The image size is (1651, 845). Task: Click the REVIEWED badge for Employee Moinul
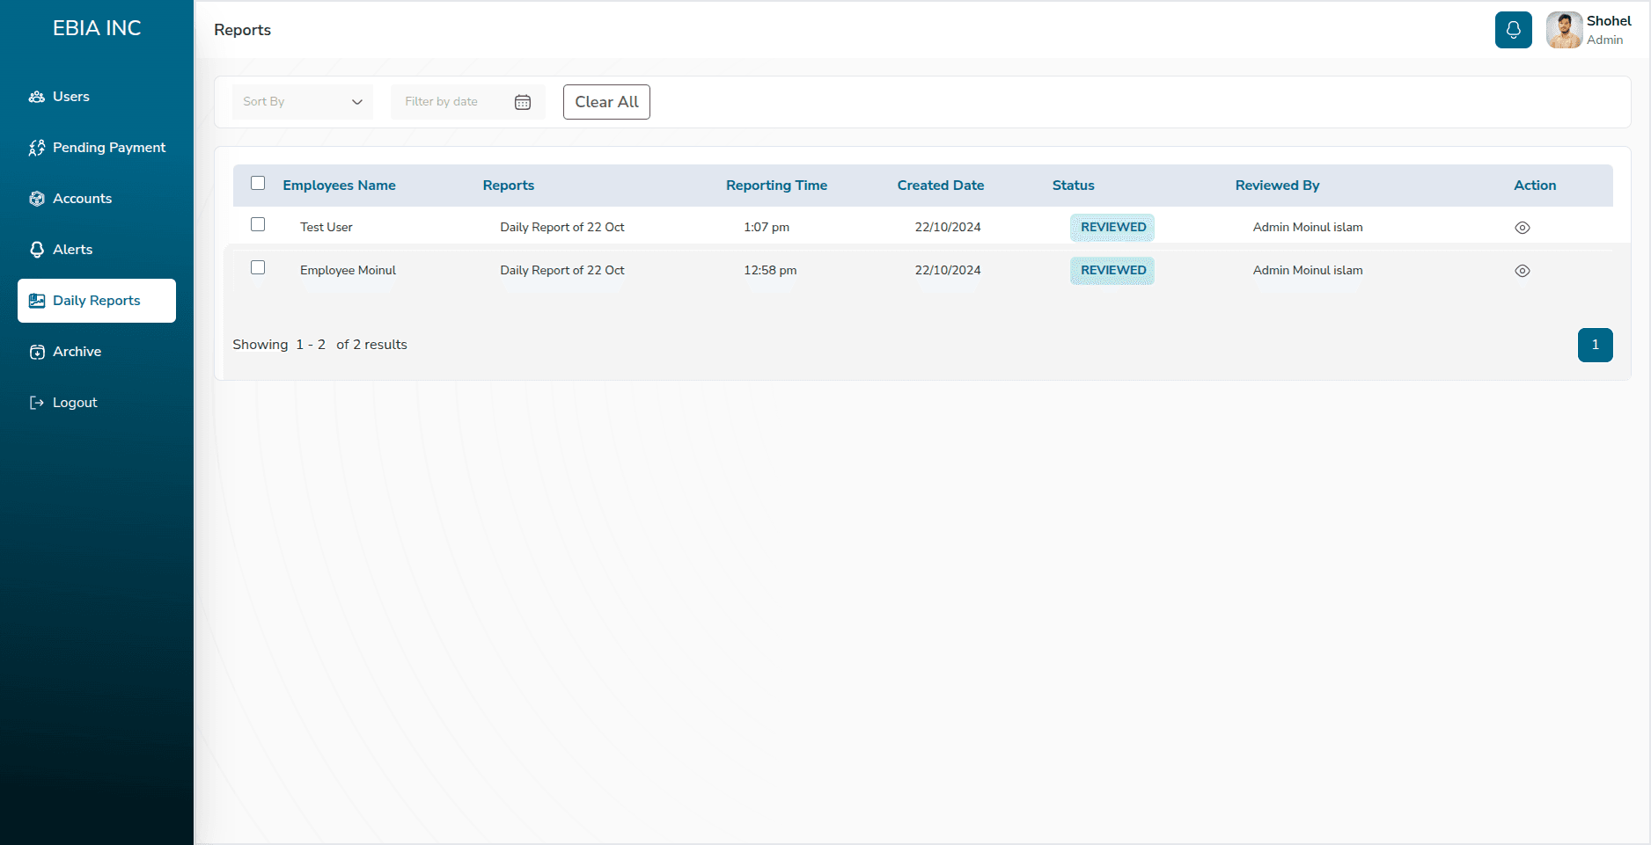tap(1112, 270)
